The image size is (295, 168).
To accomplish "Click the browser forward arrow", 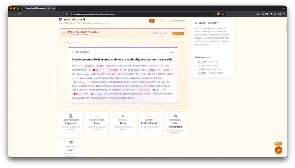I will [15, 14].
